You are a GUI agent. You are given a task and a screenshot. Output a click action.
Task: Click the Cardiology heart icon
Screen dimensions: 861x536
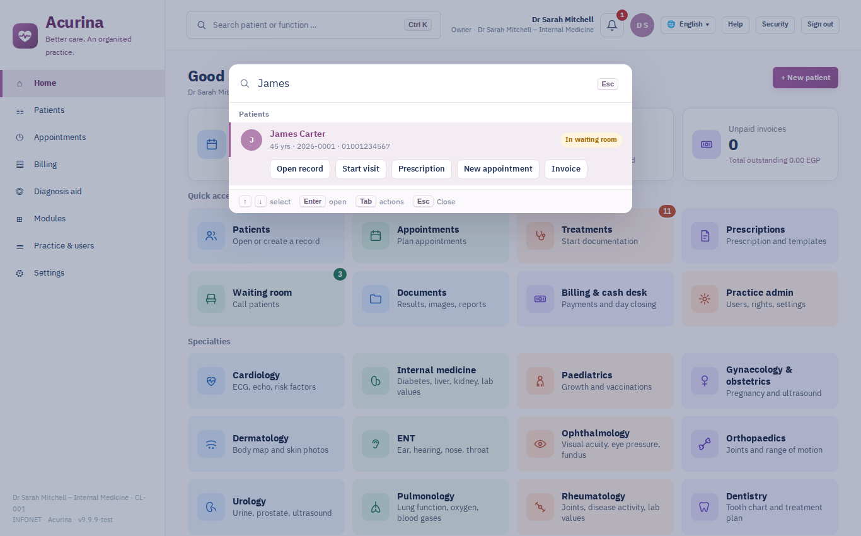[x=211, y=381]
